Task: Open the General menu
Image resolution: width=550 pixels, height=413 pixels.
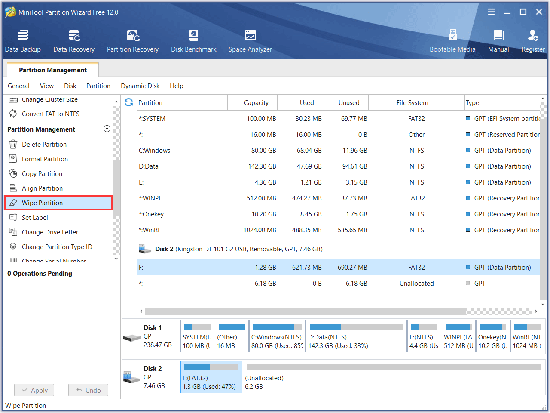Action: pyautogui.click(x=18, y=86)
